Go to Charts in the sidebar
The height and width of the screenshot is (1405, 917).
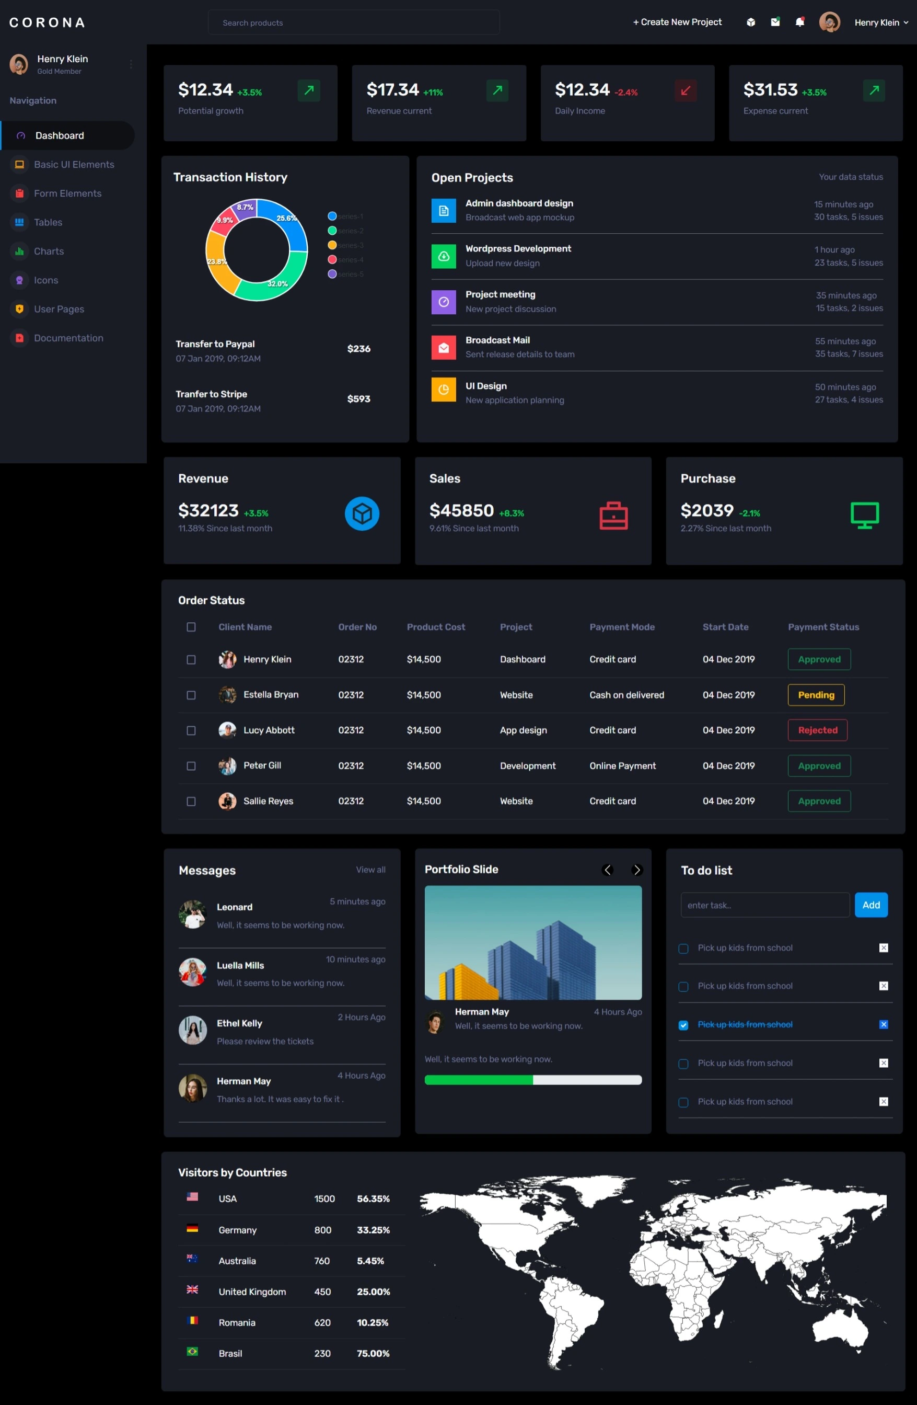[49, 252]
